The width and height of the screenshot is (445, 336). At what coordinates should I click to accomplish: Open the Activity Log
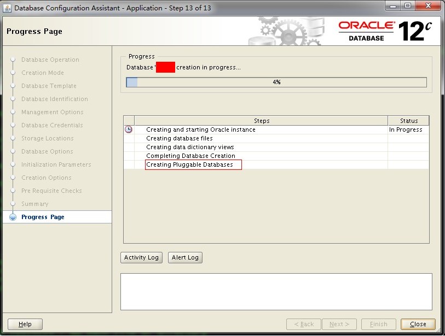(141, 257)
